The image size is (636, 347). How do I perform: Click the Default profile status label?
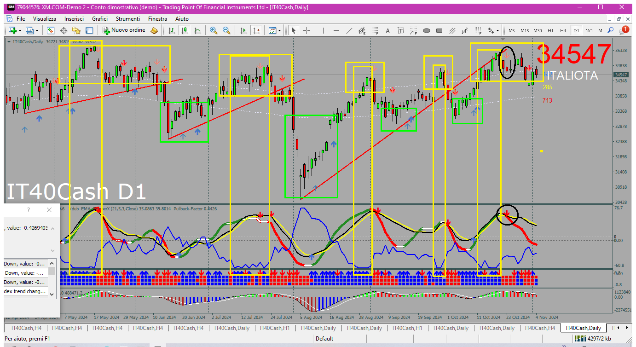(324, 339)
